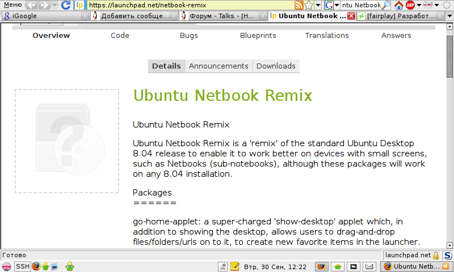Open the SSH launcher in the panel
Screen dimensions: 454x272
(22, 266)
